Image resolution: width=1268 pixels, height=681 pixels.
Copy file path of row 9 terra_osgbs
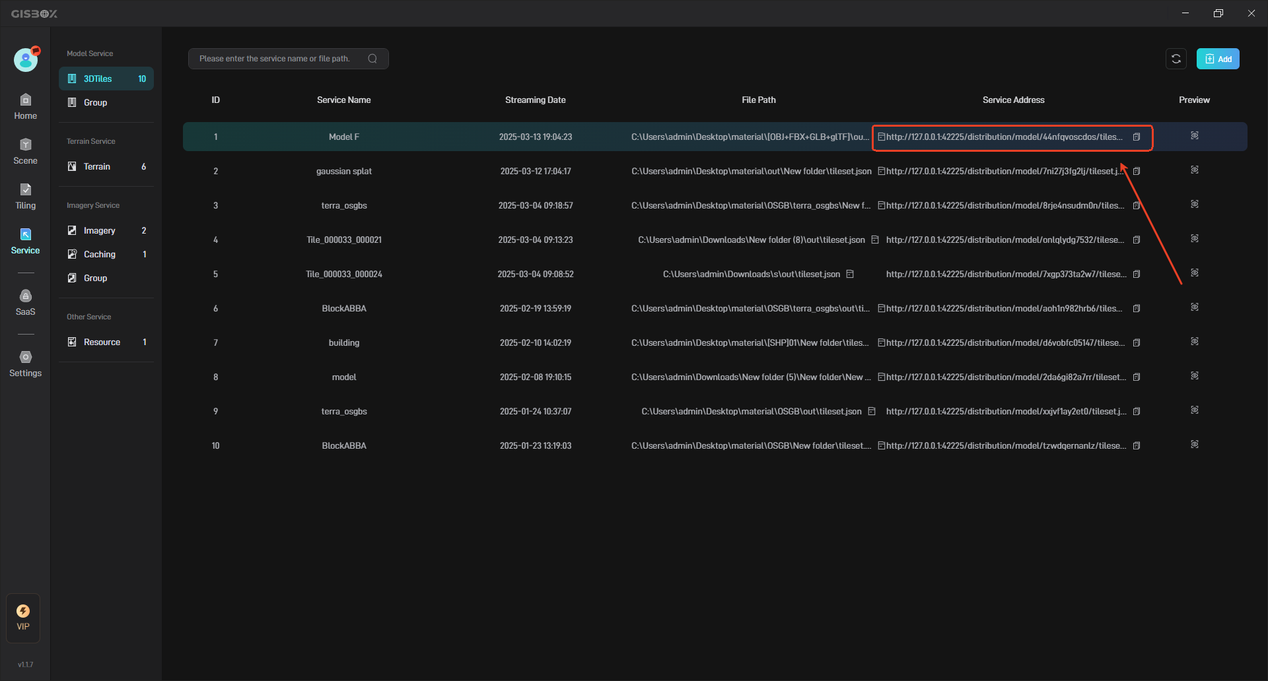click(x=872, y=411)
